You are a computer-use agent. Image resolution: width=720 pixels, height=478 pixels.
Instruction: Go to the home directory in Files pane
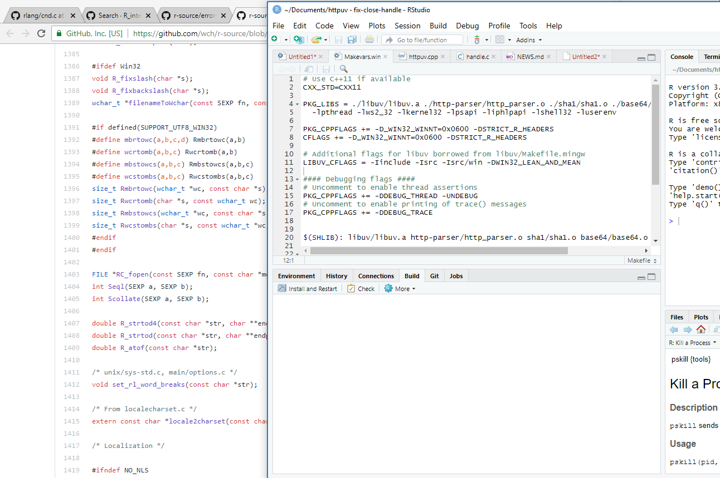click(701, 329)
